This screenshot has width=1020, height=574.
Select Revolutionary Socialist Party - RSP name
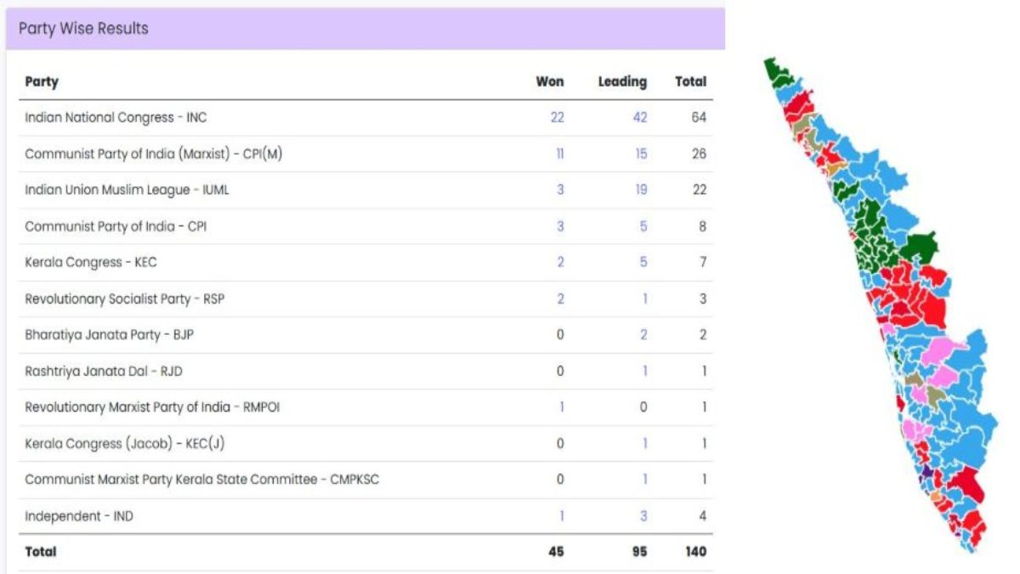coord(125,298)
